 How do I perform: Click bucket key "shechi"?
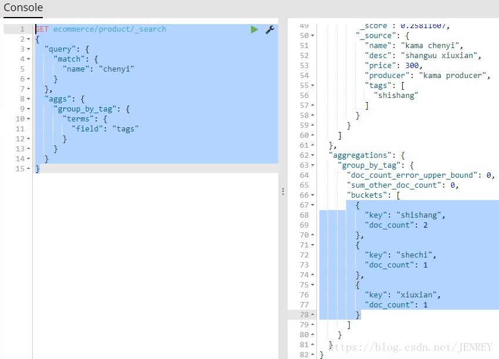click(x=414, y=255)
